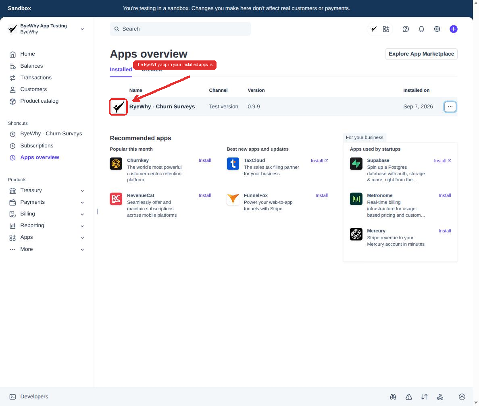The height and width of the screenshot is (406, 479).
Task: Open the ByeWhy - Churn Surveys app row
Action: [283, 107]
